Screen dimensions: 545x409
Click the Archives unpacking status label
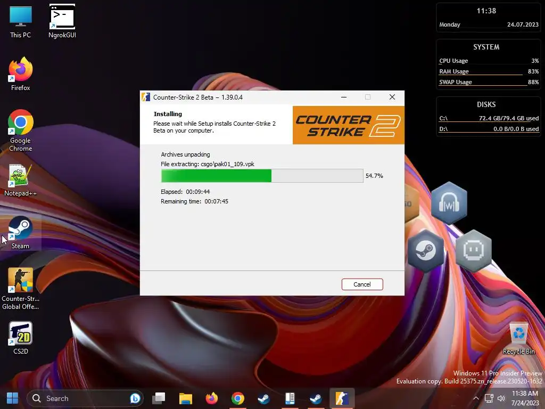tap(185, 154)
